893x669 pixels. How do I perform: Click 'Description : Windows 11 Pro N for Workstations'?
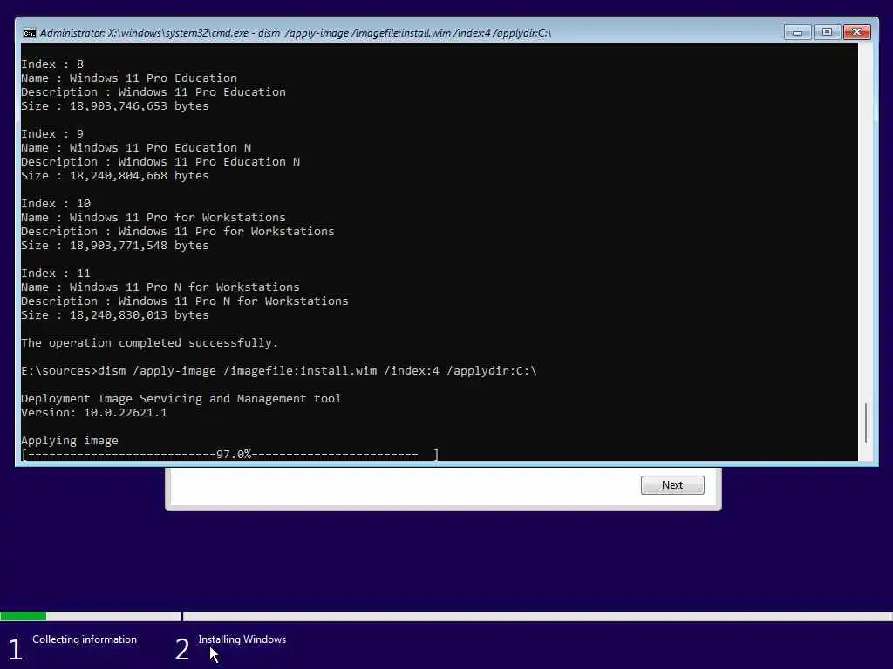[x=185, y=301]
